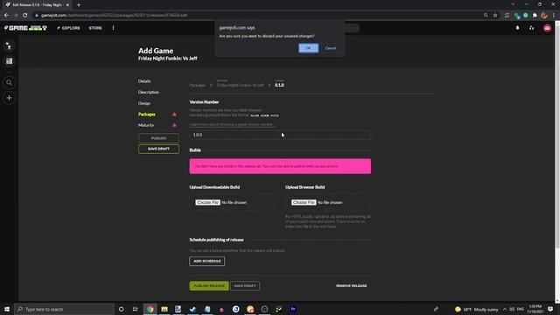Open the link about choosing a version number

click(x=231, y=124)
